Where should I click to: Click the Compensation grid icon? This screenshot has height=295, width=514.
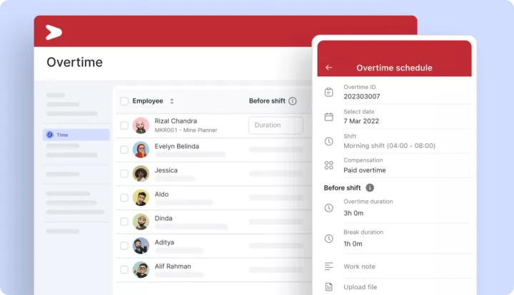coord(328,165)
